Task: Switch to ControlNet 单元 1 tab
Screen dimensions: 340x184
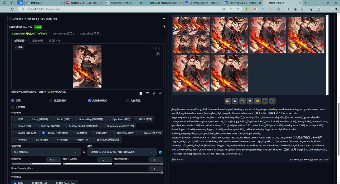Action: 63,34
